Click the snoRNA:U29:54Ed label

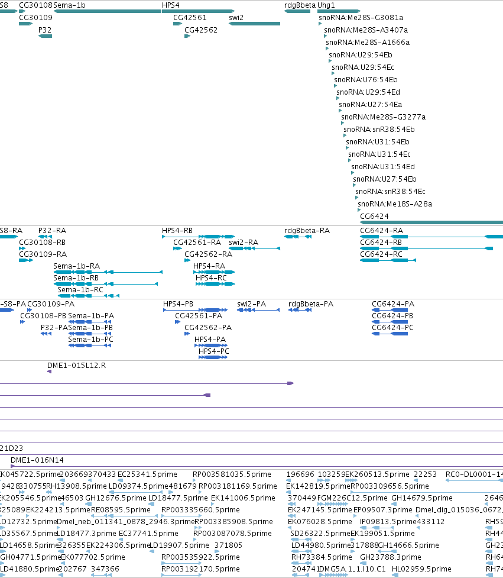tap(368, 92)
